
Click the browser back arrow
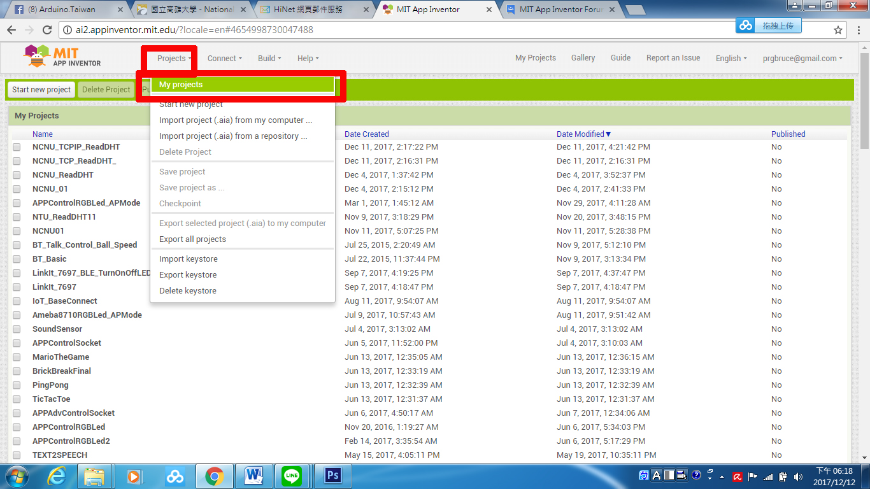coord(12,30)
